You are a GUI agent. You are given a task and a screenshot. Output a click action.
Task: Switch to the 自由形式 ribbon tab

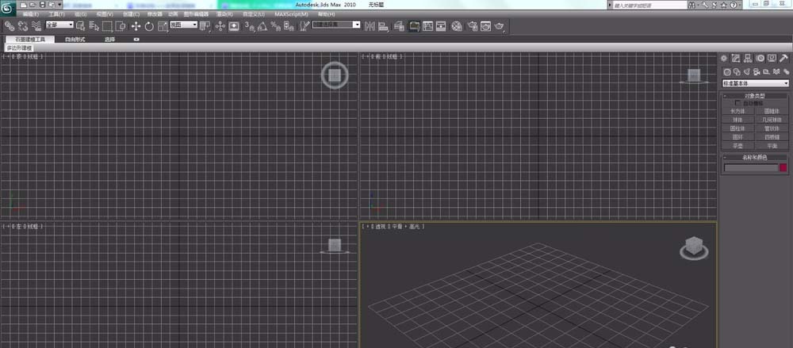pyautogui.click(x=75, y=39)
